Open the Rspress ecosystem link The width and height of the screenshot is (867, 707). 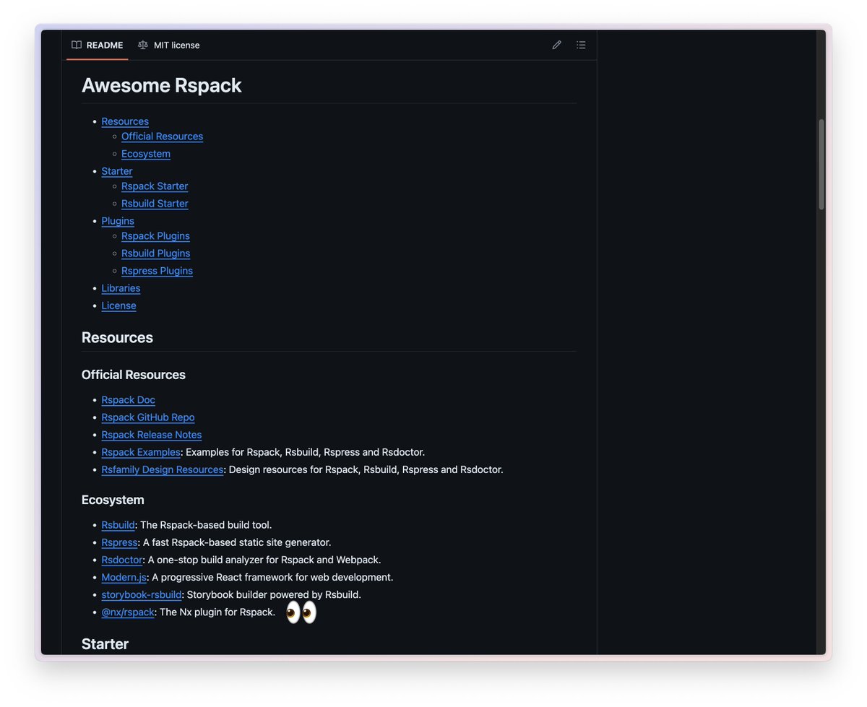(119, 542)
